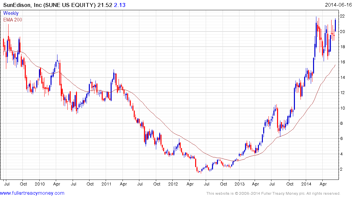Click the Weekly label
355x198 pixels.
tap(11, 13)
